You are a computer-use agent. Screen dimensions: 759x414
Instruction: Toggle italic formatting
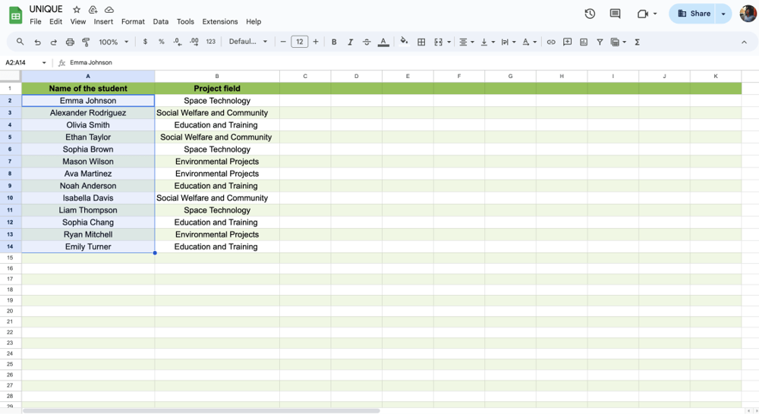pyautogui.click(x=350, y=42)
